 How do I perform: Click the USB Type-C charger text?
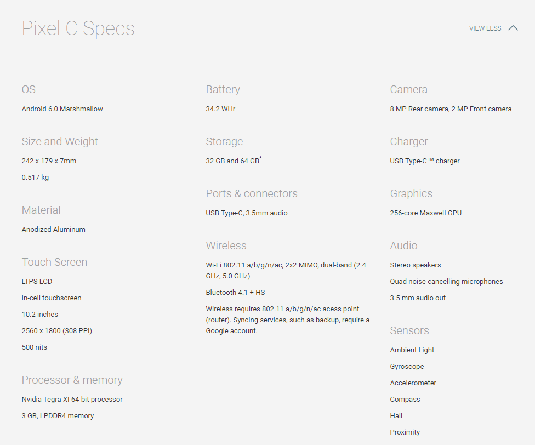tap(425, 161)
